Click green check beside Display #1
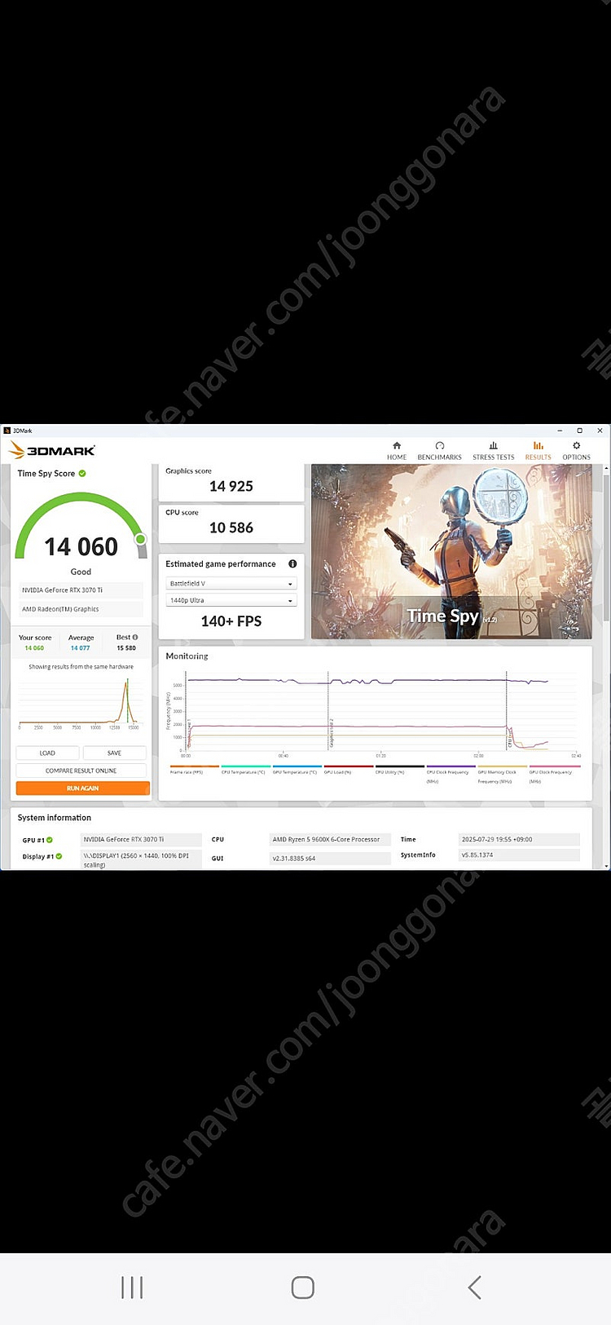 click(59, 856)
